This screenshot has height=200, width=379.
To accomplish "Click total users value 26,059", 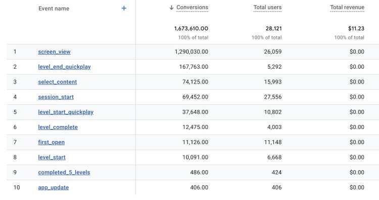I will click(273, 52).
